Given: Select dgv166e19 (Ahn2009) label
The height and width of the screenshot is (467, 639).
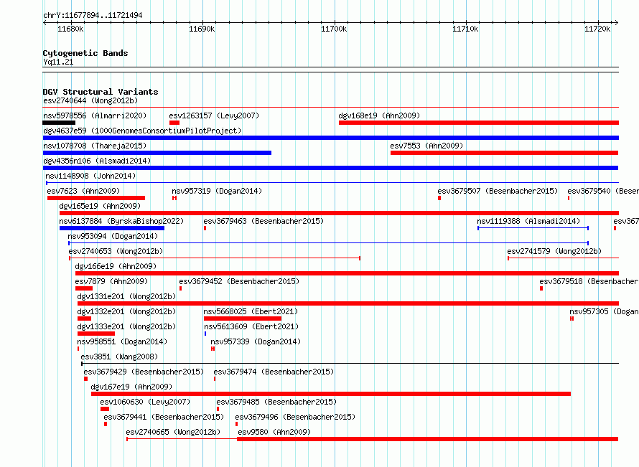Looking at the screenshot, I should (116, 266).
